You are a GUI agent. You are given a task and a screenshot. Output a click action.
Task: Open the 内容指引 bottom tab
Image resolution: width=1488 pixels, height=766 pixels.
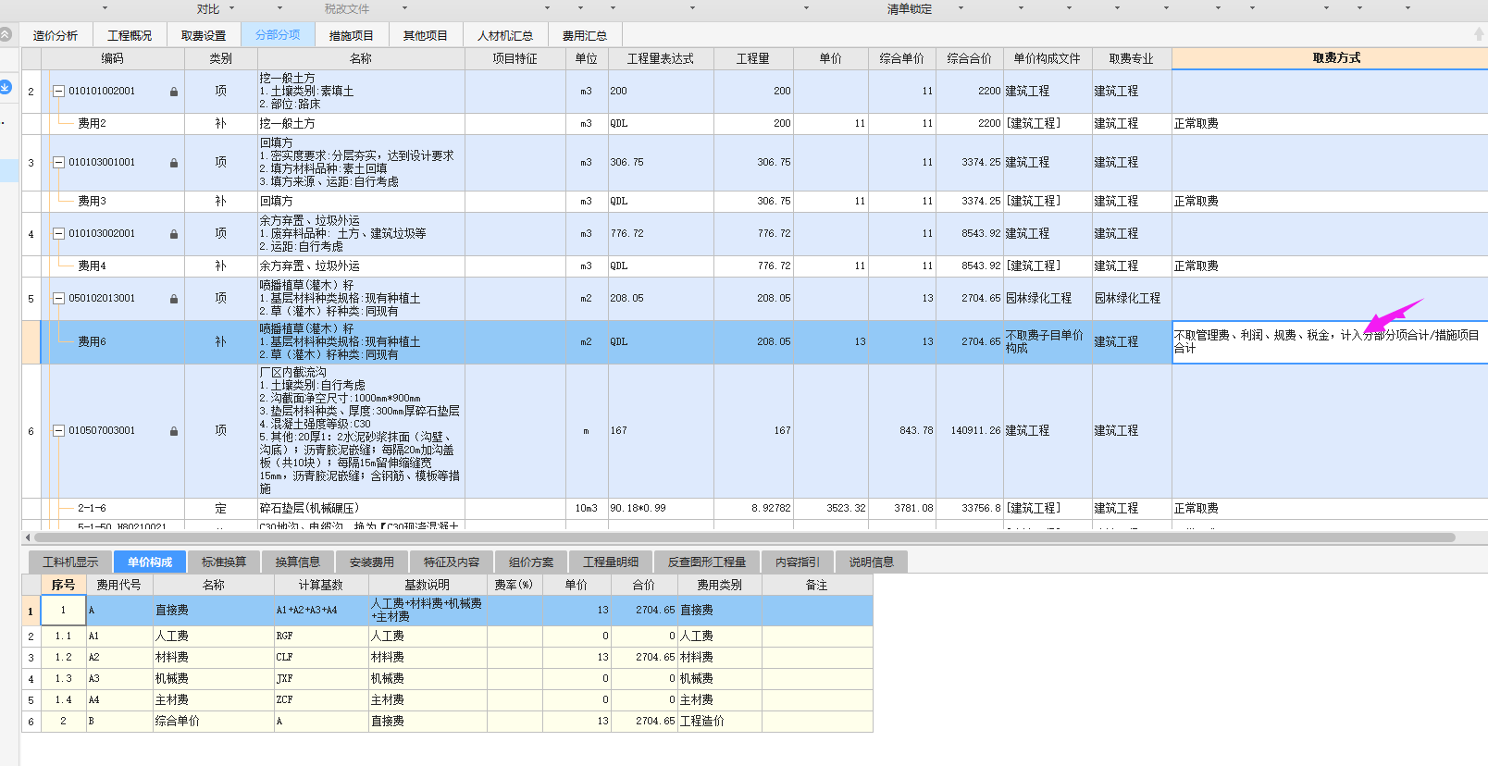pyautogui.click(x=798, y=562)
